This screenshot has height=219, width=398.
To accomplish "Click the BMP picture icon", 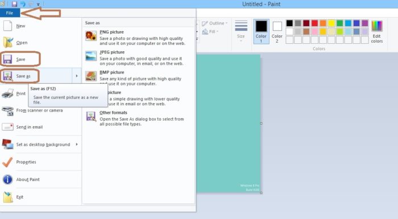I will pos(91,76).
